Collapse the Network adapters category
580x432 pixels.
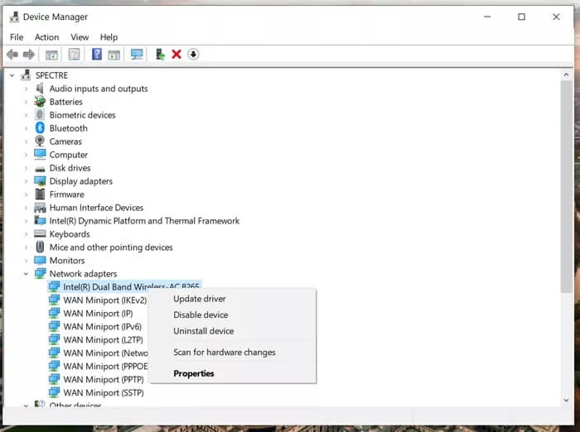tap(26, 274)
